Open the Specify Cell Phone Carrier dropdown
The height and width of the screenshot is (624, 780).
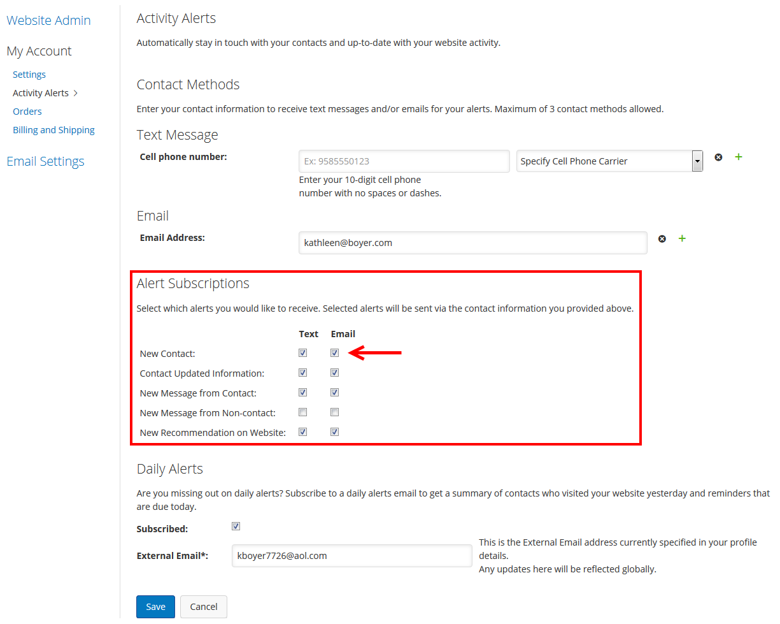pos(609,161)
